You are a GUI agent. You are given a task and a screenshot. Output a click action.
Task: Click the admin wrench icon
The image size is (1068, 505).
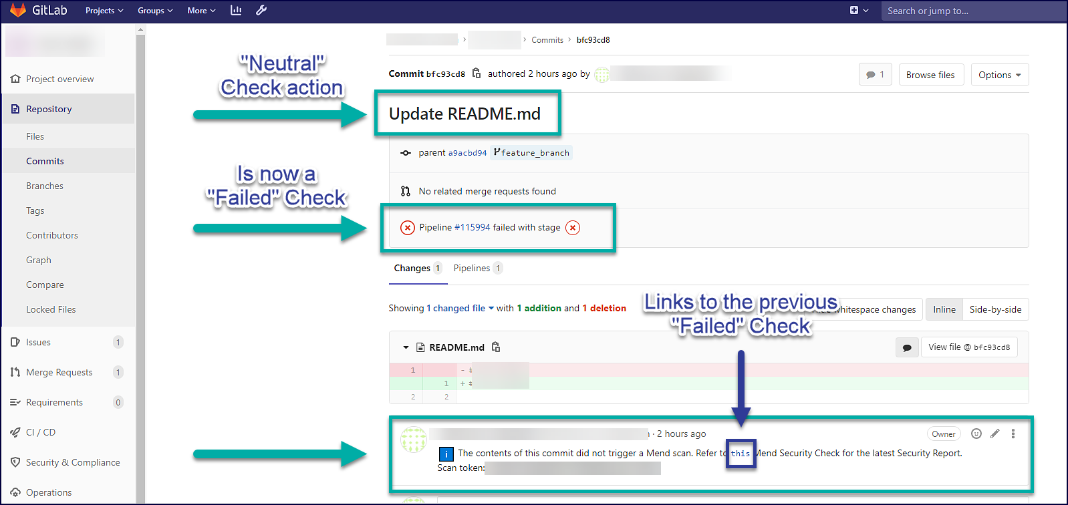click(261, 10)
